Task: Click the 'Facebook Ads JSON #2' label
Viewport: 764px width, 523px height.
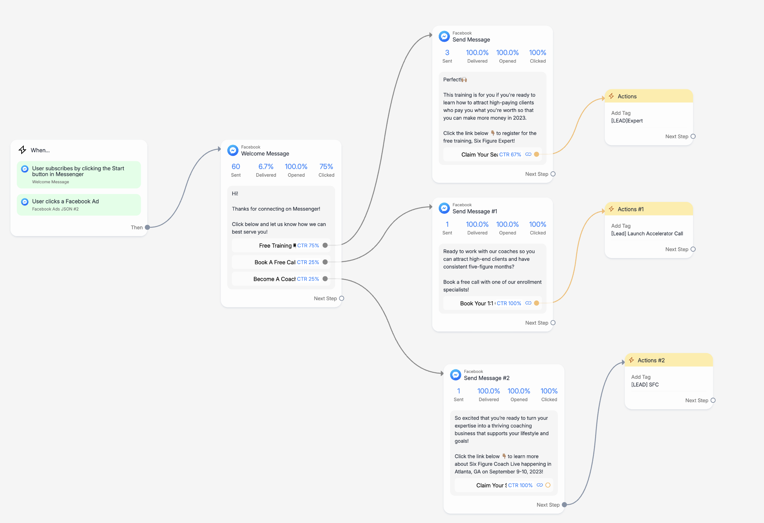Action: [55, 209]
